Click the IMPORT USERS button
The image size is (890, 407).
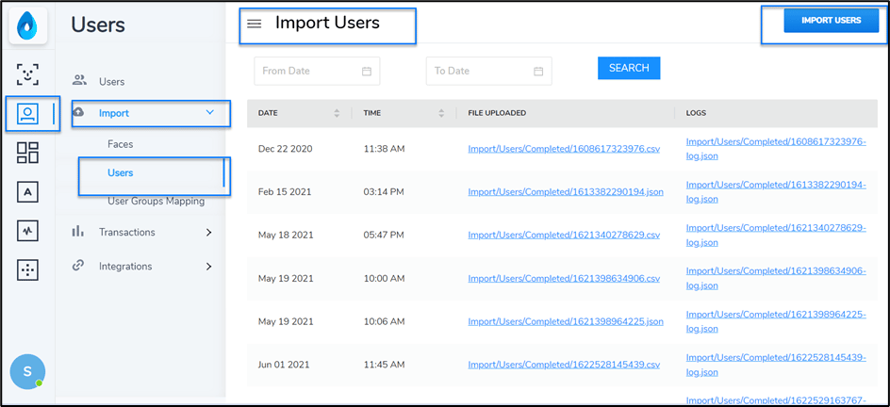tap(831, 21)
